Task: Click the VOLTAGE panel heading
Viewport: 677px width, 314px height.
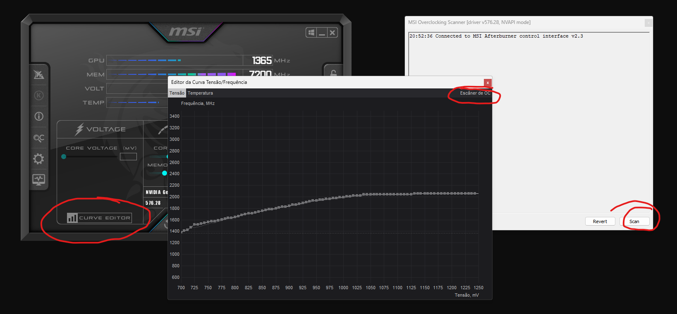Action: (x=106, y=129)
